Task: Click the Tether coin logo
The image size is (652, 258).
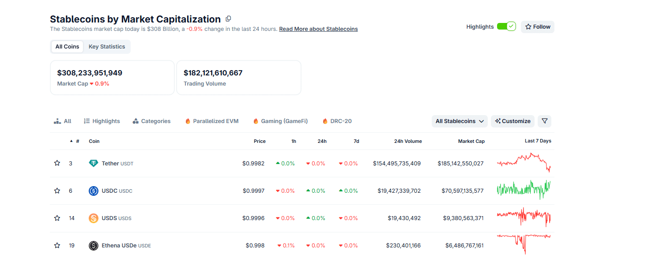Action: pos(93,164)
